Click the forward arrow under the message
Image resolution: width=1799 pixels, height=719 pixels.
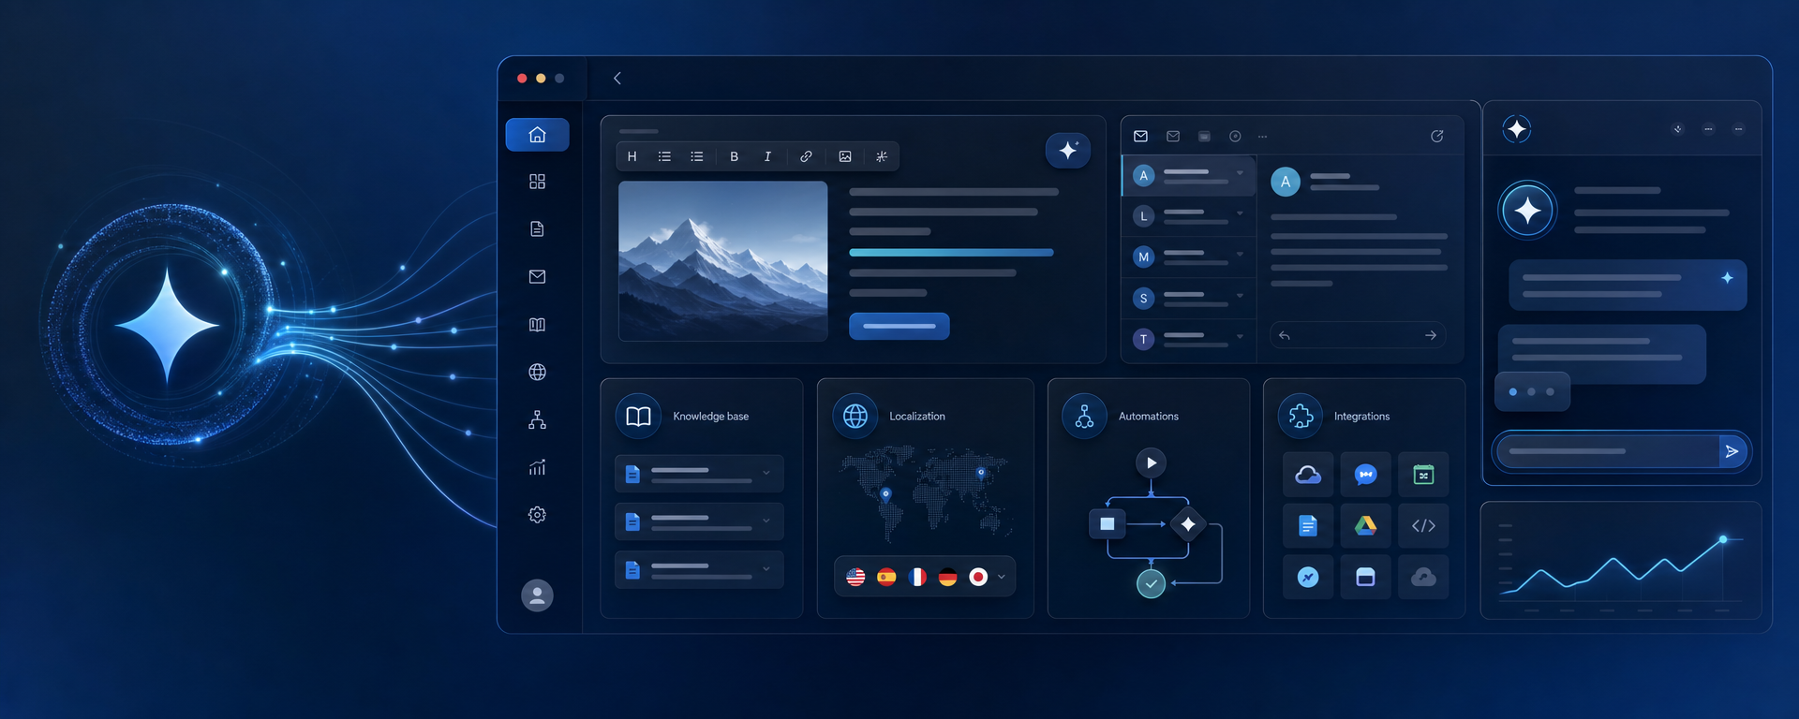(x=1431, y=335)
